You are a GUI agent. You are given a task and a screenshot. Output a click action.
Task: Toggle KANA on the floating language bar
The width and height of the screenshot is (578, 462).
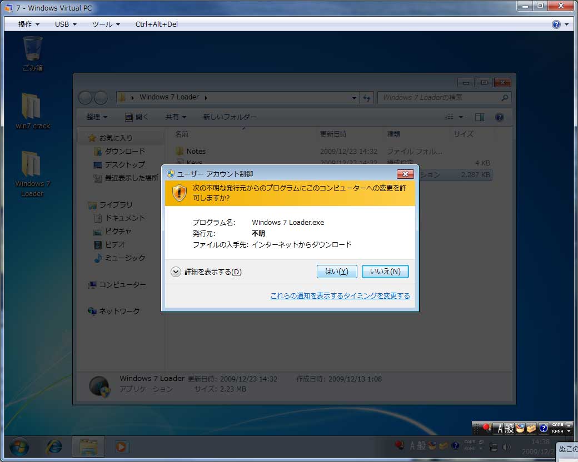click(x=557, y=431)
